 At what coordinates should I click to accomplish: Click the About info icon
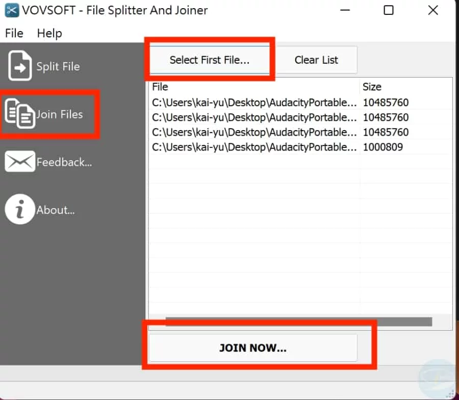click(20, 209)
